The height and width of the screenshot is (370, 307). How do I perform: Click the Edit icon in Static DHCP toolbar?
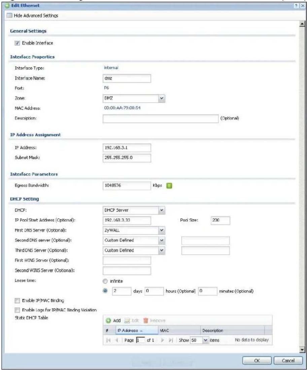click(x=127, y=320)
